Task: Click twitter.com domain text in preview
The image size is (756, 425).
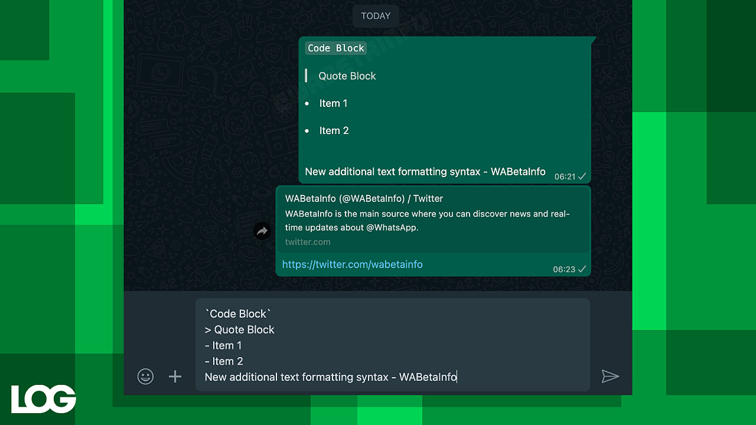Action: point(308,242)
